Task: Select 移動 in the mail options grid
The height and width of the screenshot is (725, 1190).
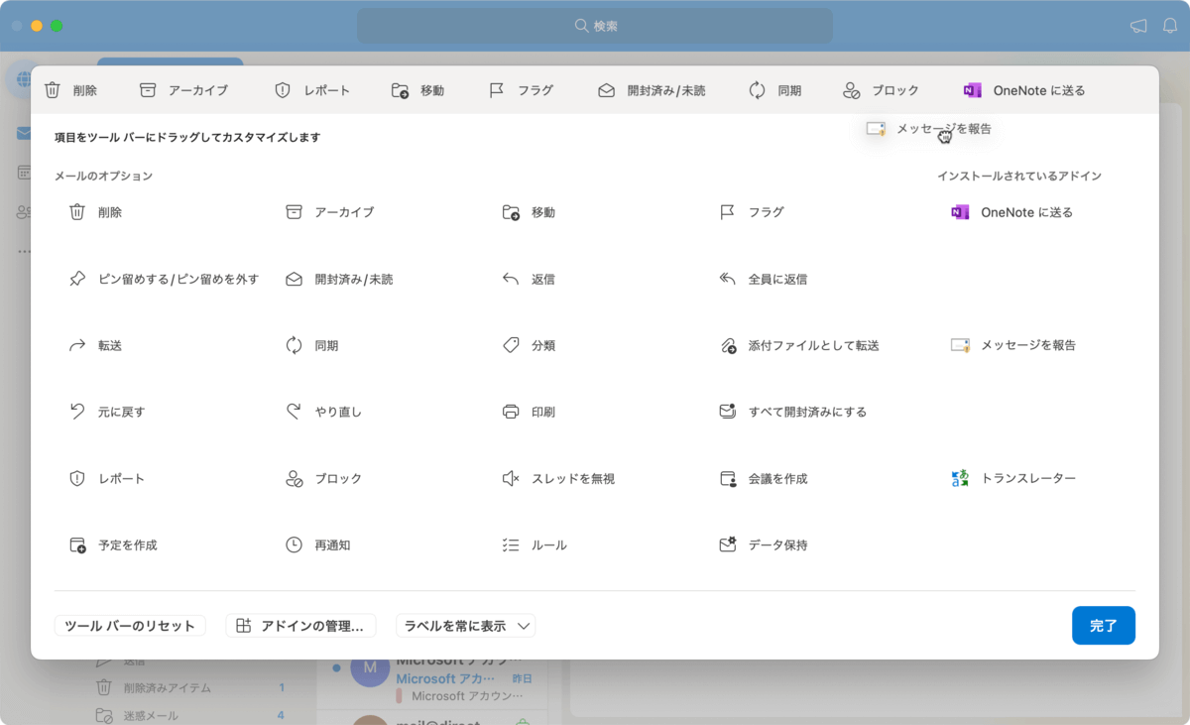Action: [x=529, y=212]
